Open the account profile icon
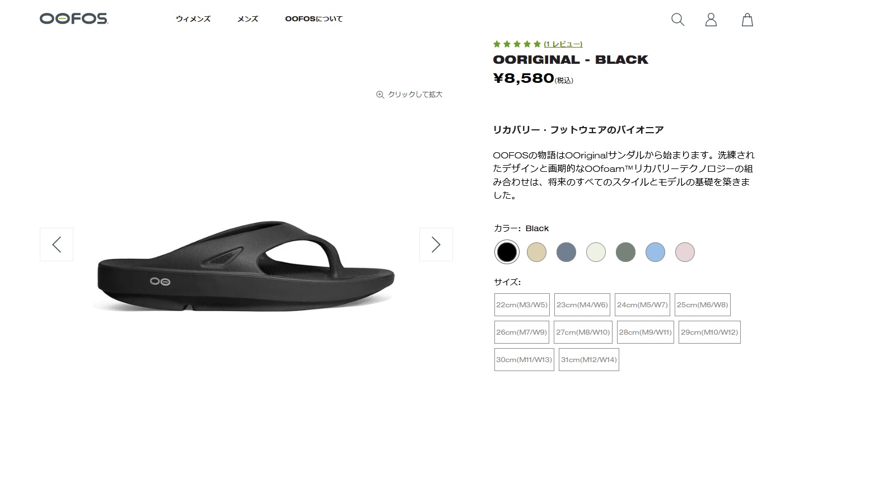888x497 pixels. click(711, 20)
